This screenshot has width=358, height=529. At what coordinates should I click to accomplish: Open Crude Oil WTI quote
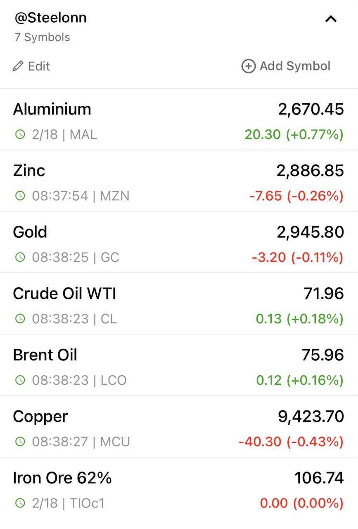[x=179, y=304]
